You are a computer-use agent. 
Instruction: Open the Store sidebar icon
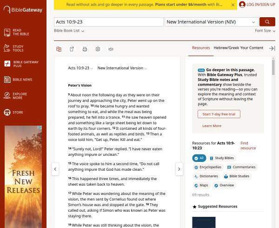(7, 112)
